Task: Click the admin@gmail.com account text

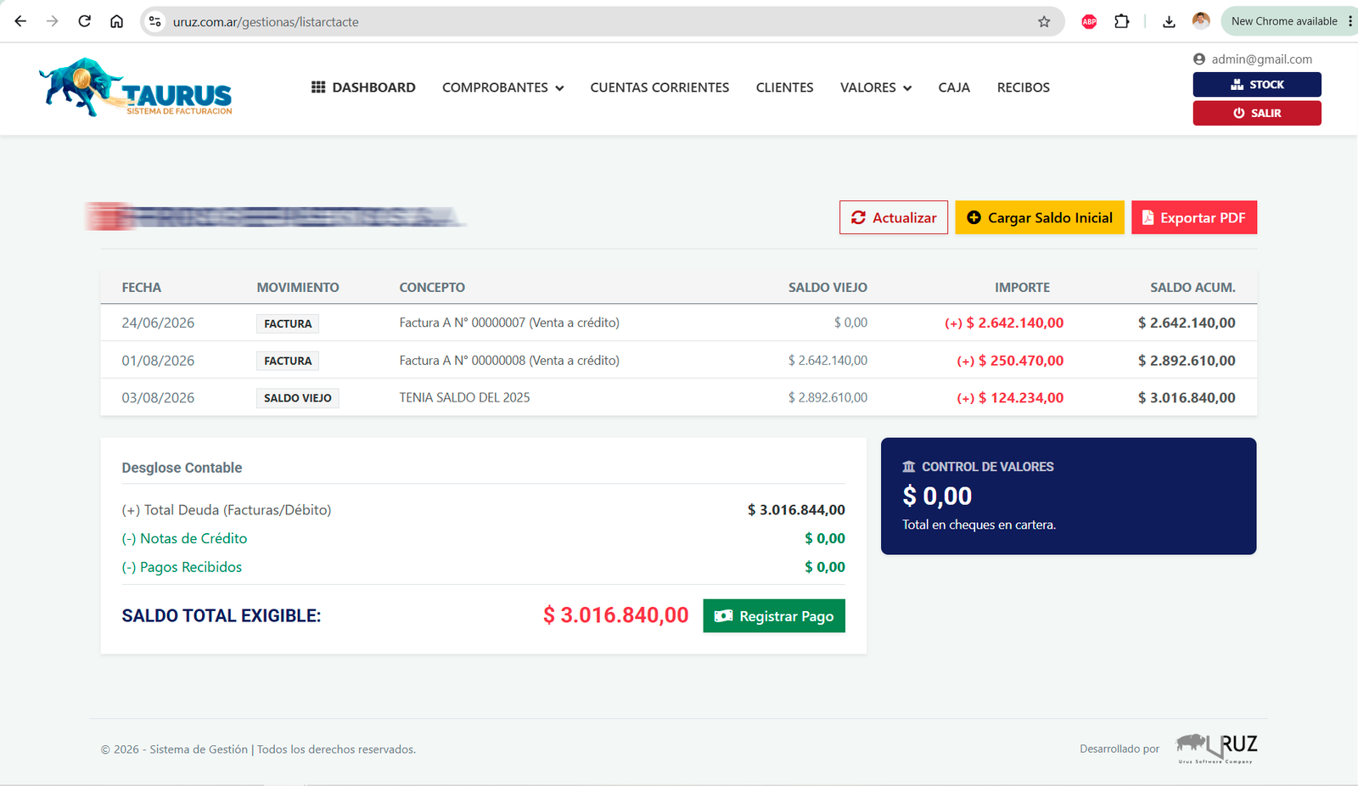Action: 1261,59
